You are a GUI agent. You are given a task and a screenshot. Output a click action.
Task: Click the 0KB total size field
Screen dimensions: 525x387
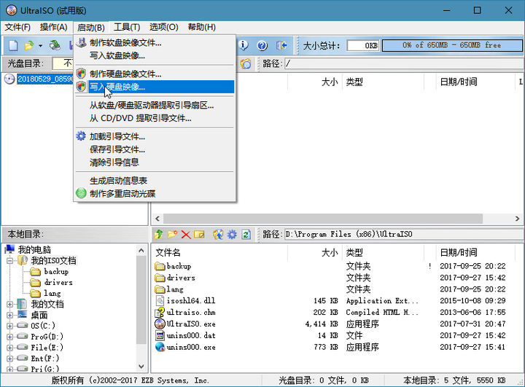click(x=363, y=45)
